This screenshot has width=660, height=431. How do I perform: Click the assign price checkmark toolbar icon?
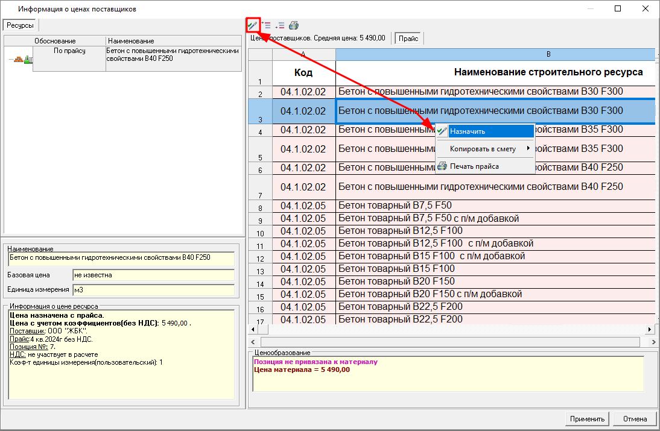[253, 25]
